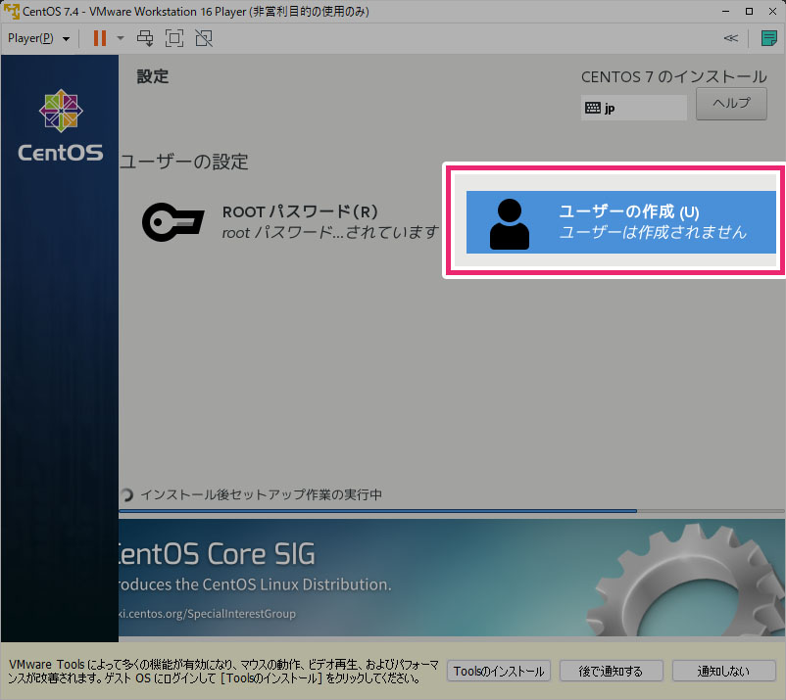Select the jp keyboard layout indicator
Screen dimensions: 786x700
(x=634, y=108)
